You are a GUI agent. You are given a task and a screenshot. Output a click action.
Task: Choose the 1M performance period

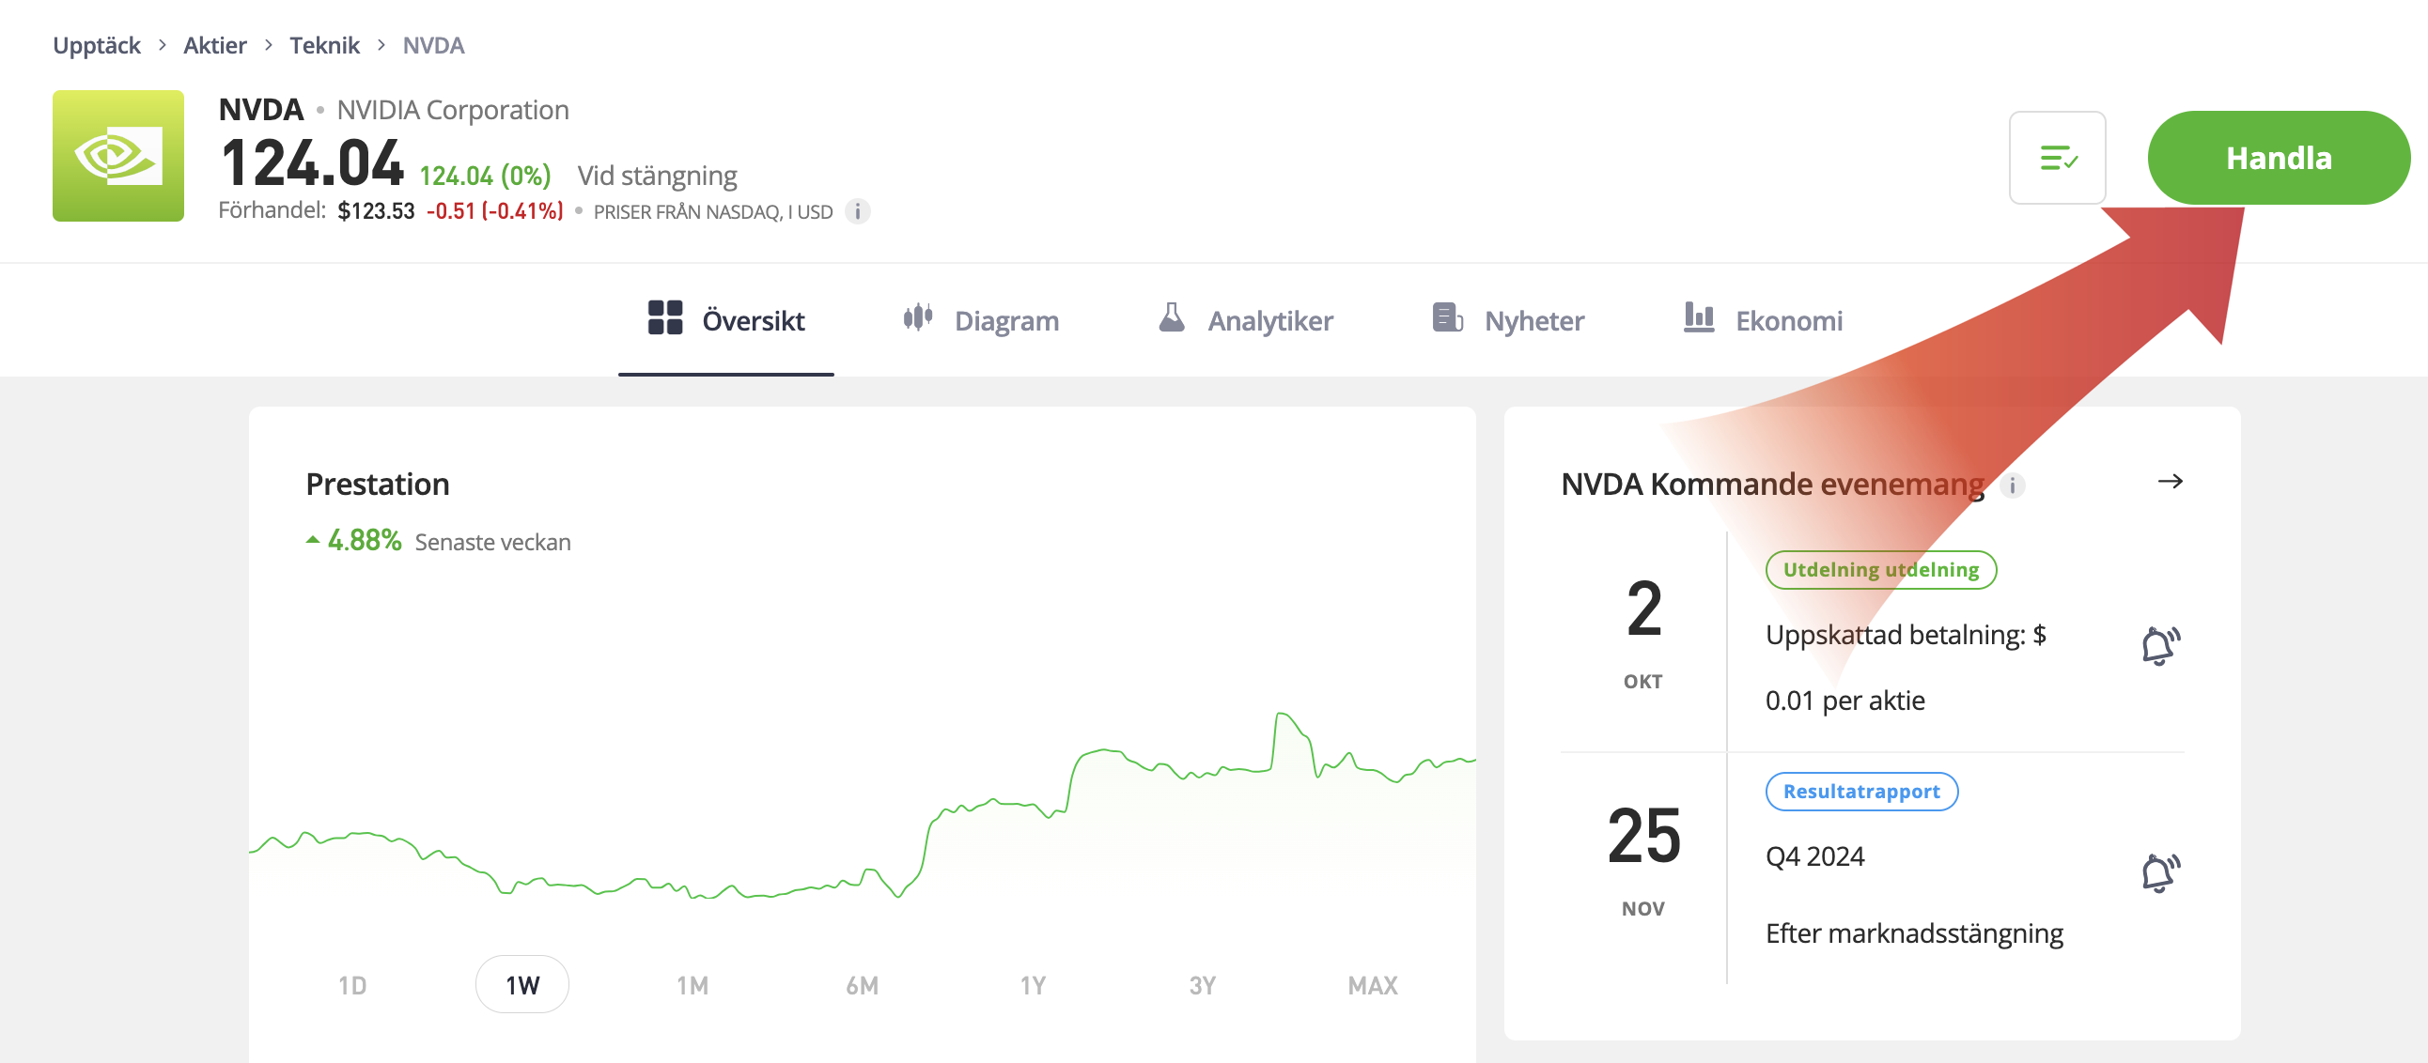point(692,985)
